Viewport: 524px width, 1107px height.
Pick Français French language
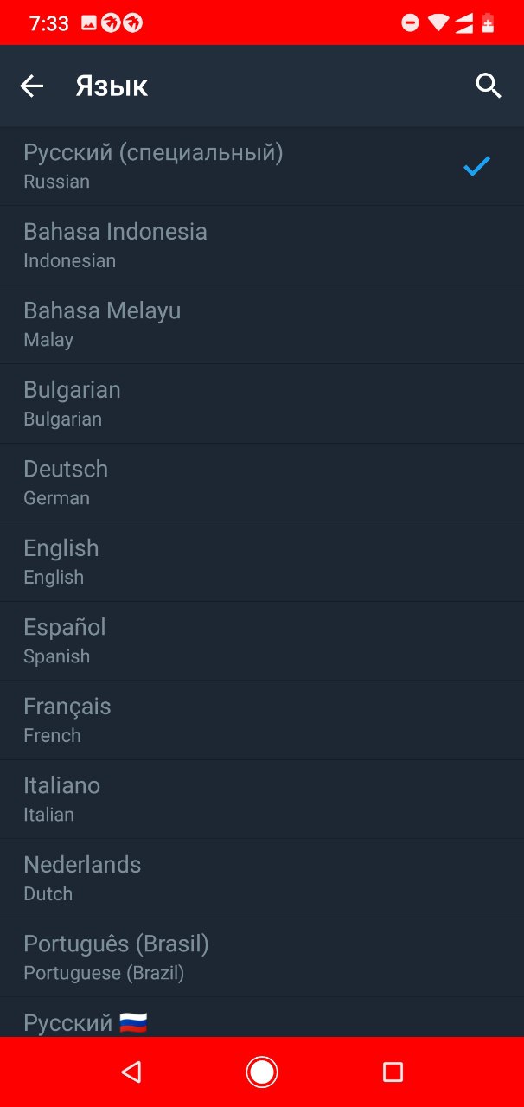262,720
